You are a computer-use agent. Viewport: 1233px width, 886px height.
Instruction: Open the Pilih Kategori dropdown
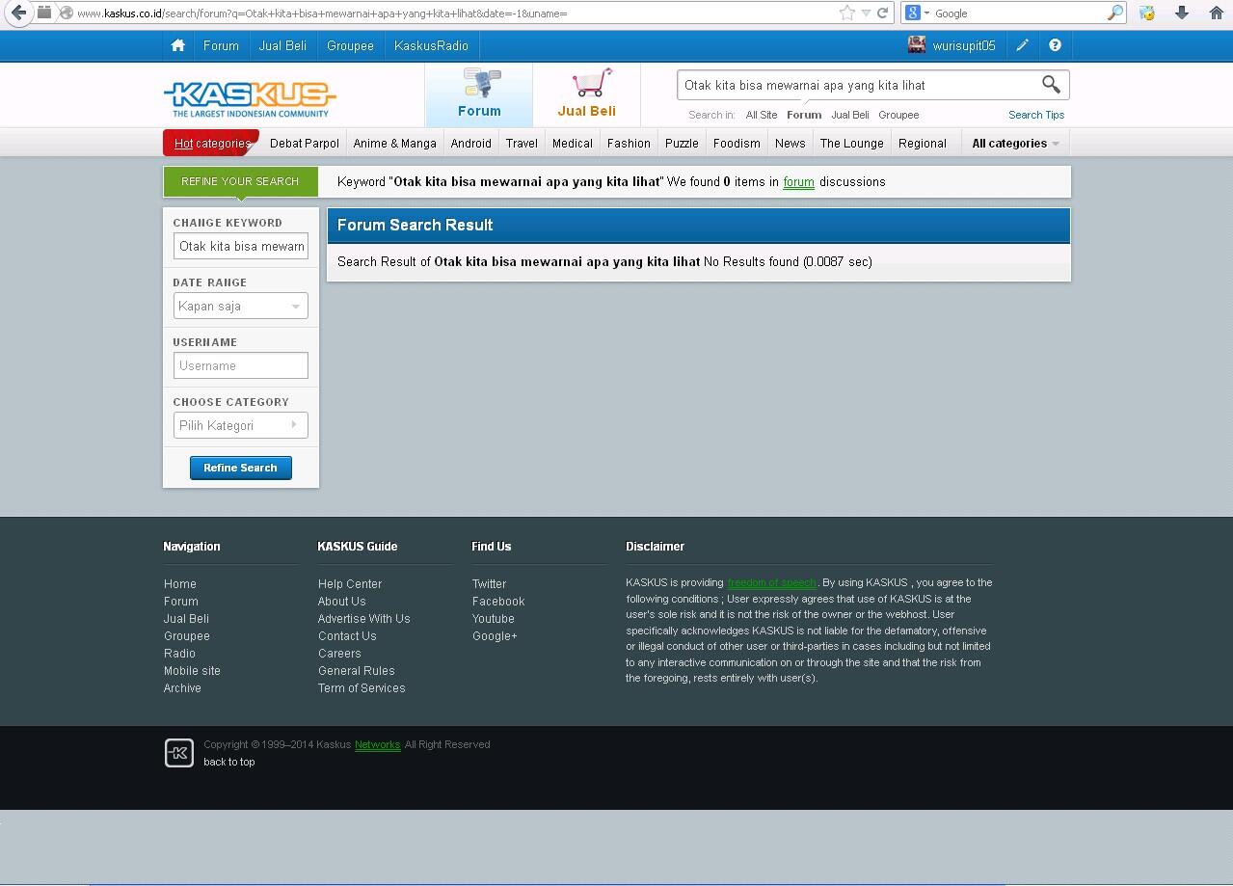[240, 425]
